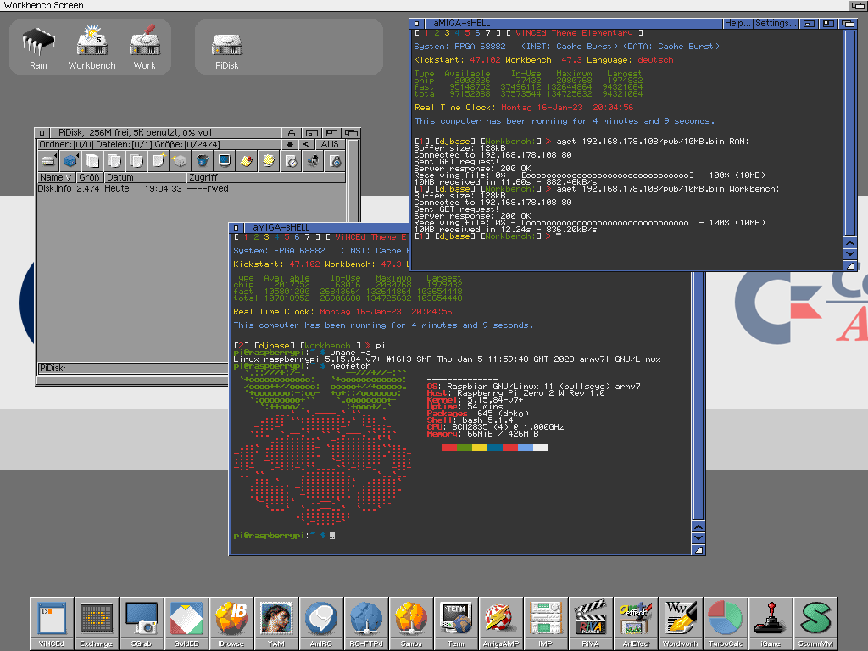Click the drive icon in PiDisk toolbar
Viewport: 868px width, 651px height.
(x=48, y=161)
